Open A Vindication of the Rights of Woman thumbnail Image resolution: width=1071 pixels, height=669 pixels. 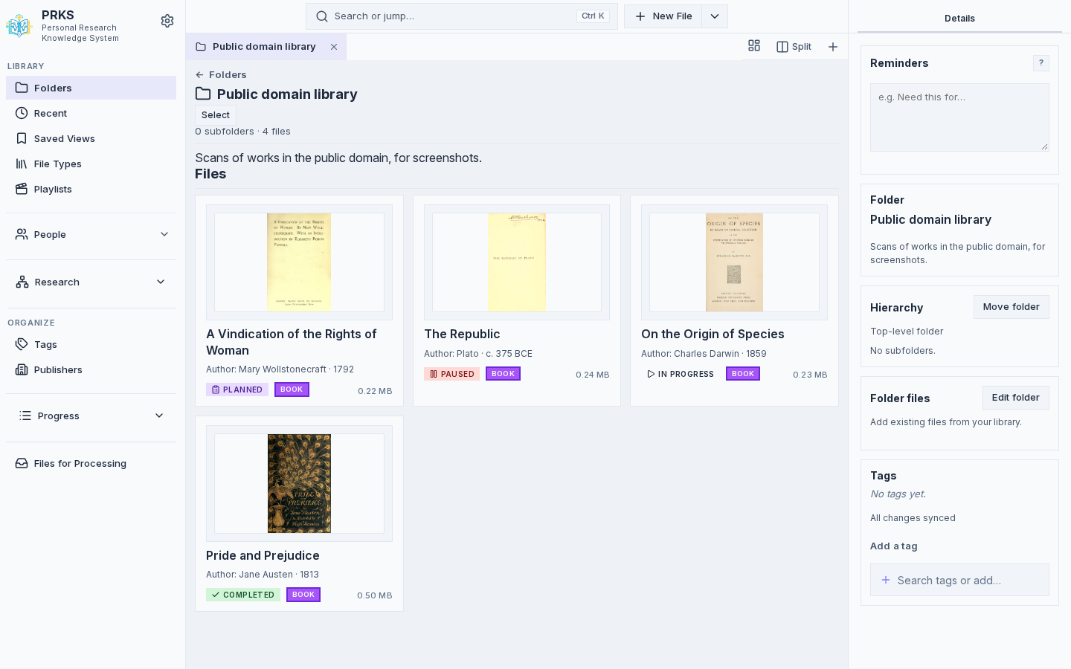(x=299, y=262)
